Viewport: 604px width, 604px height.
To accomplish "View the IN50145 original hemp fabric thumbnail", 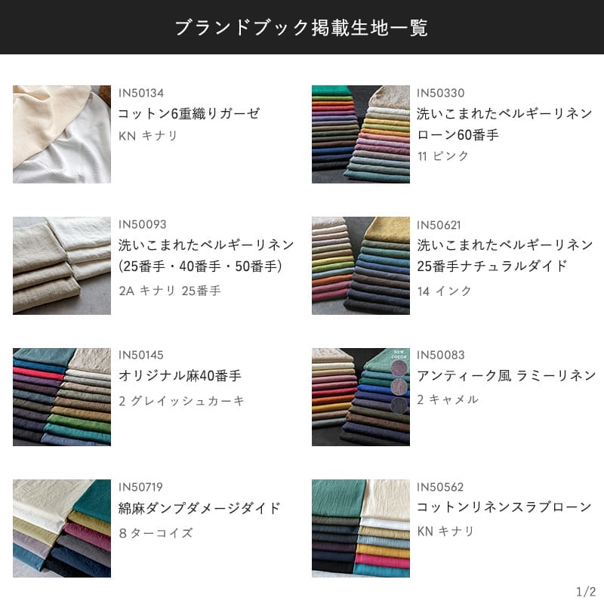I will coord(62,397).
